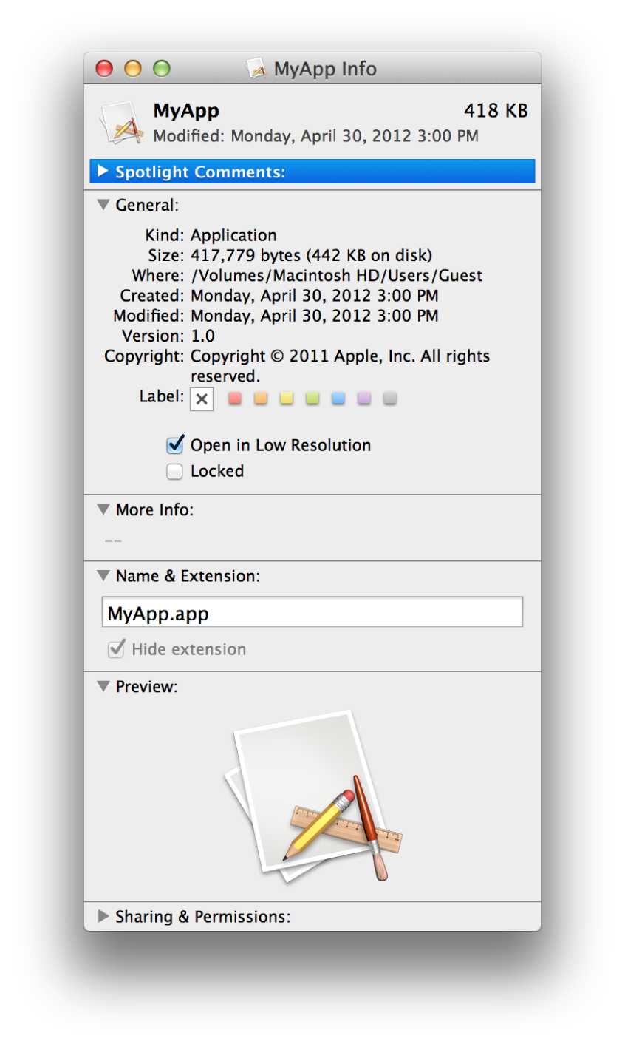
Task: Close the MyApp Info window
Action: click(x=105, y=69)
